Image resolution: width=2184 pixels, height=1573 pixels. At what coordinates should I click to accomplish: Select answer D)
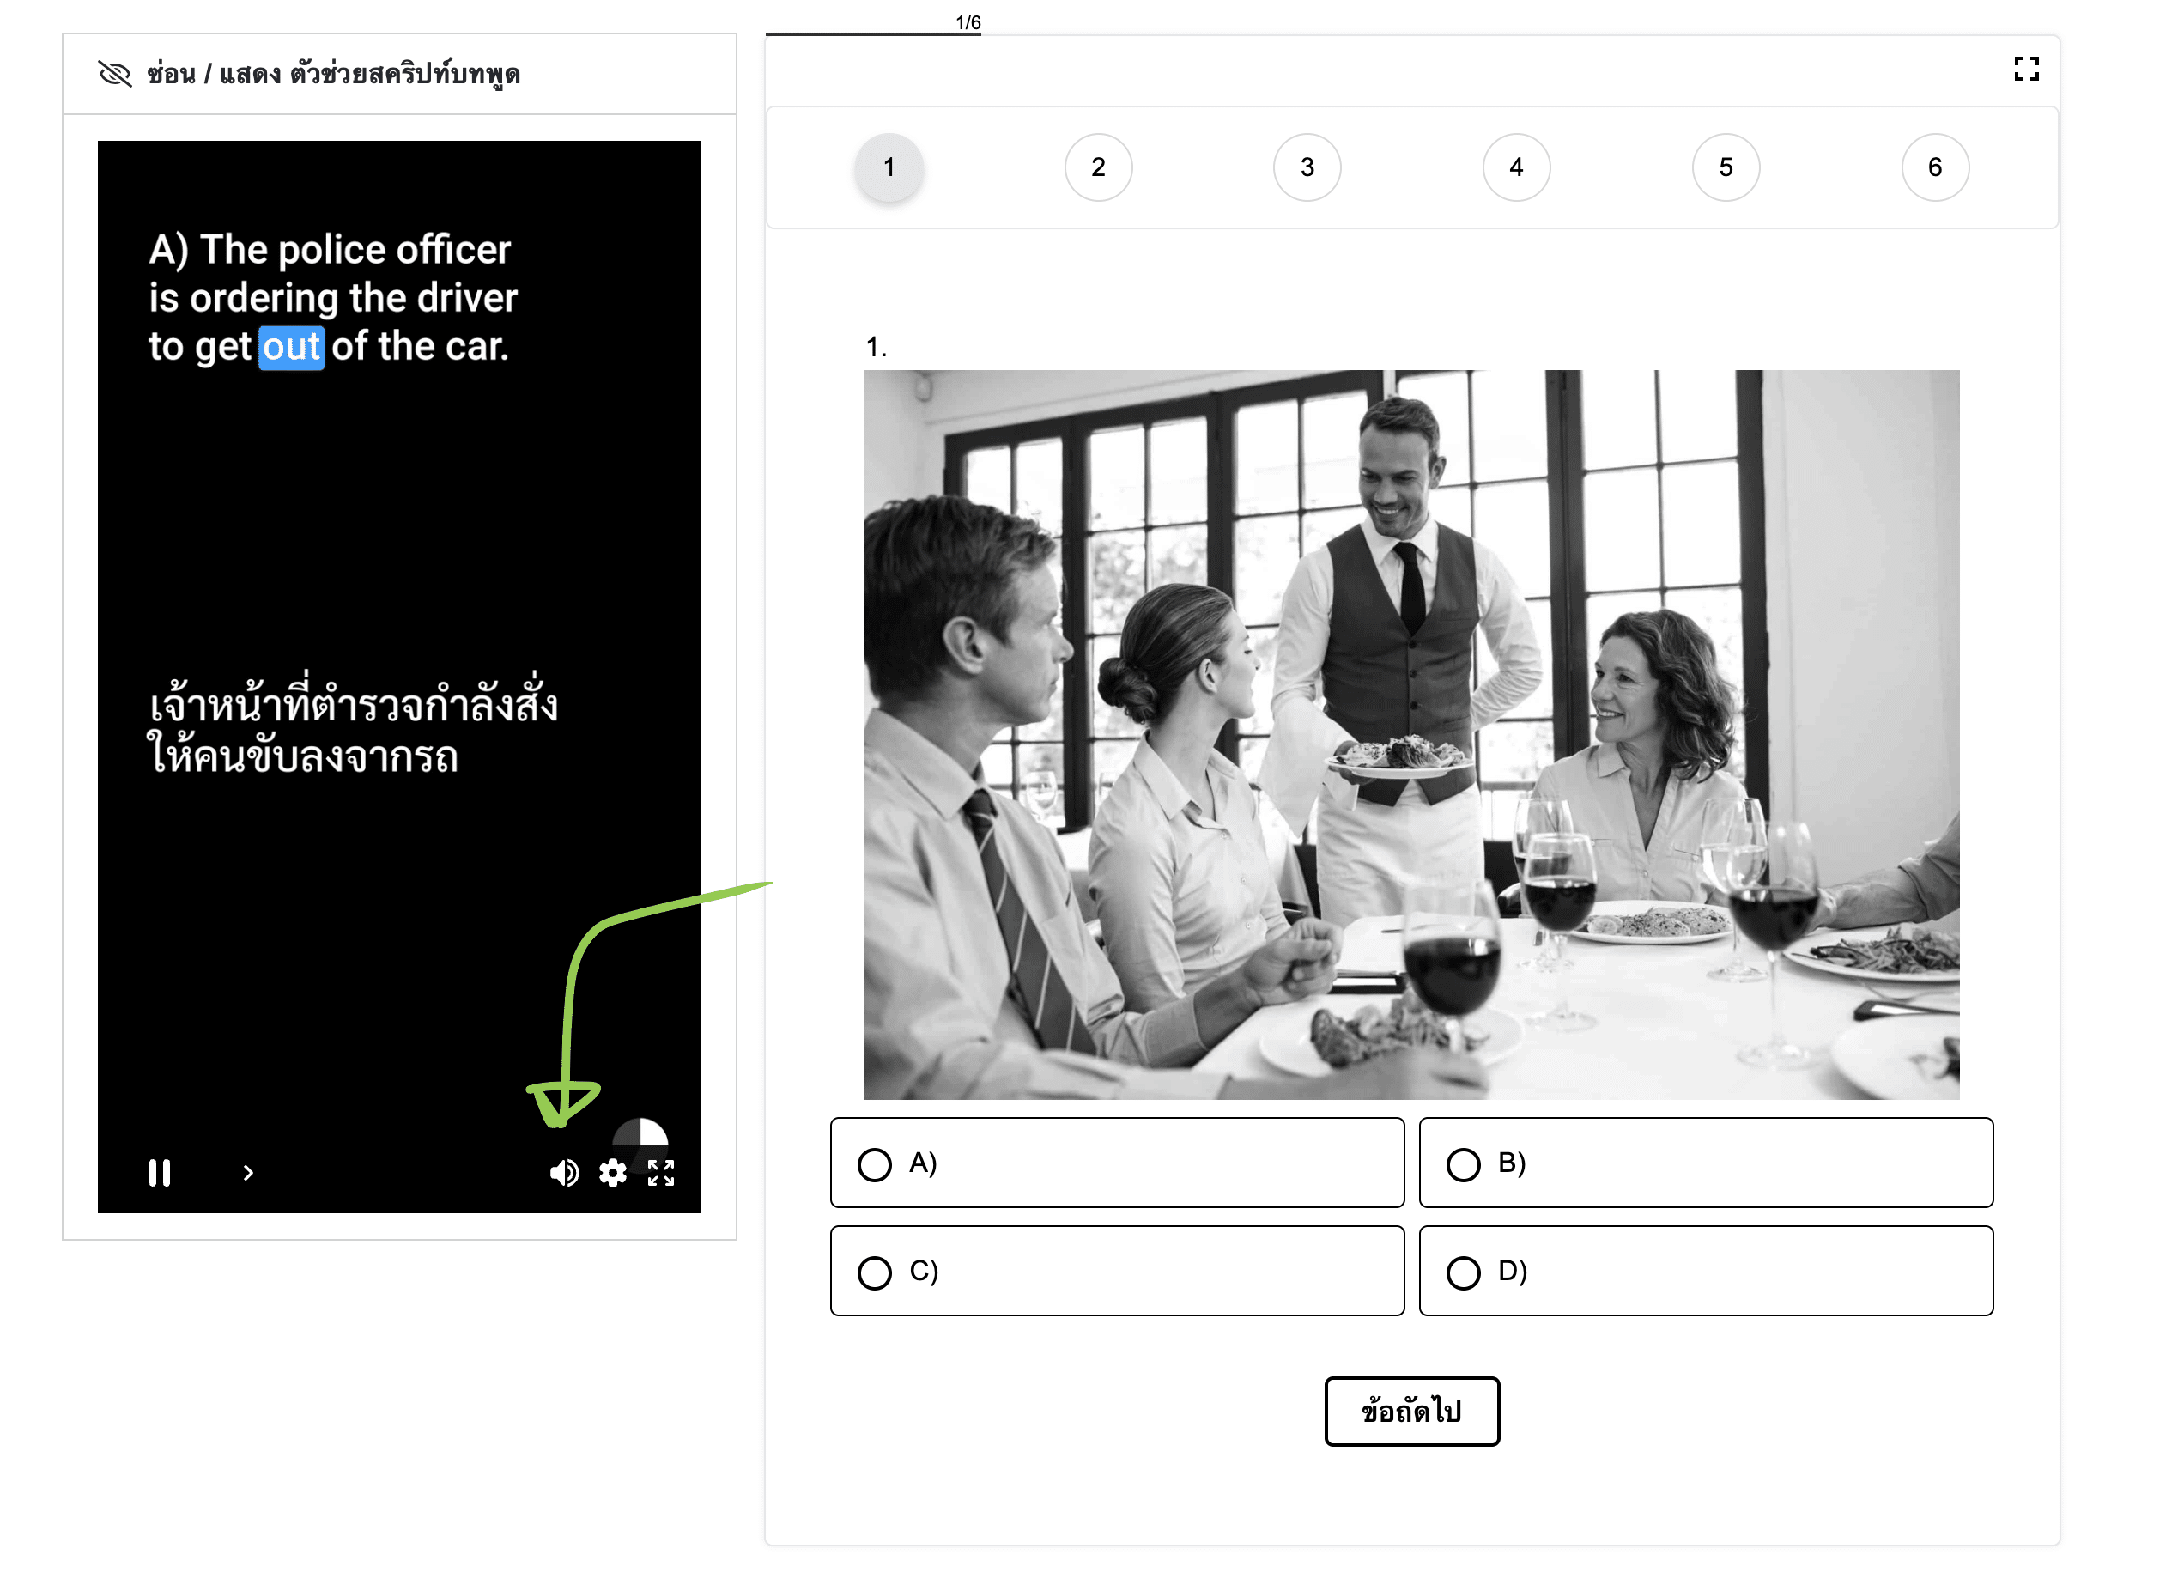click(x=1706, y=1271)
